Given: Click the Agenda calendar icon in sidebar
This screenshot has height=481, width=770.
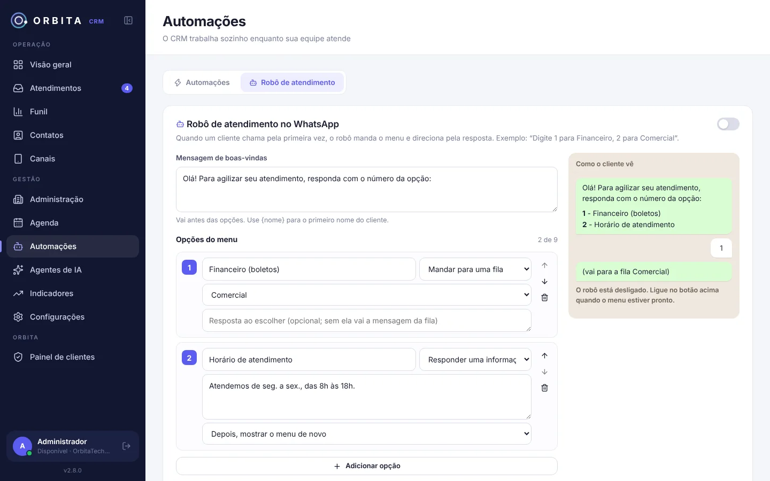Looking at the screenshot, I should click(x=18, y=223).
